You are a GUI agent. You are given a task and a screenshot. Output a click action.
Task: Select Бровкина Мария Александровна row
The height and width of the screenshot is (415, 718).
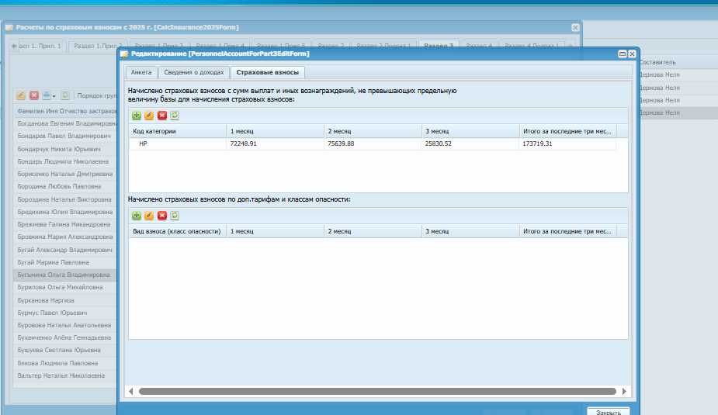coord(65,237)
